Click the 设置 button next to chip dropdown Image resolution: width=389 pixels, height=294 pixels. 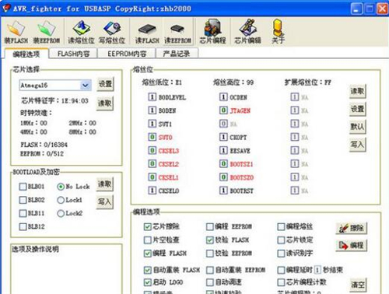[105, 84]
